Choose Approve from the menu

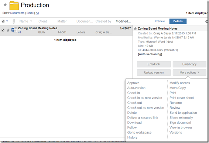click(133, 83)
